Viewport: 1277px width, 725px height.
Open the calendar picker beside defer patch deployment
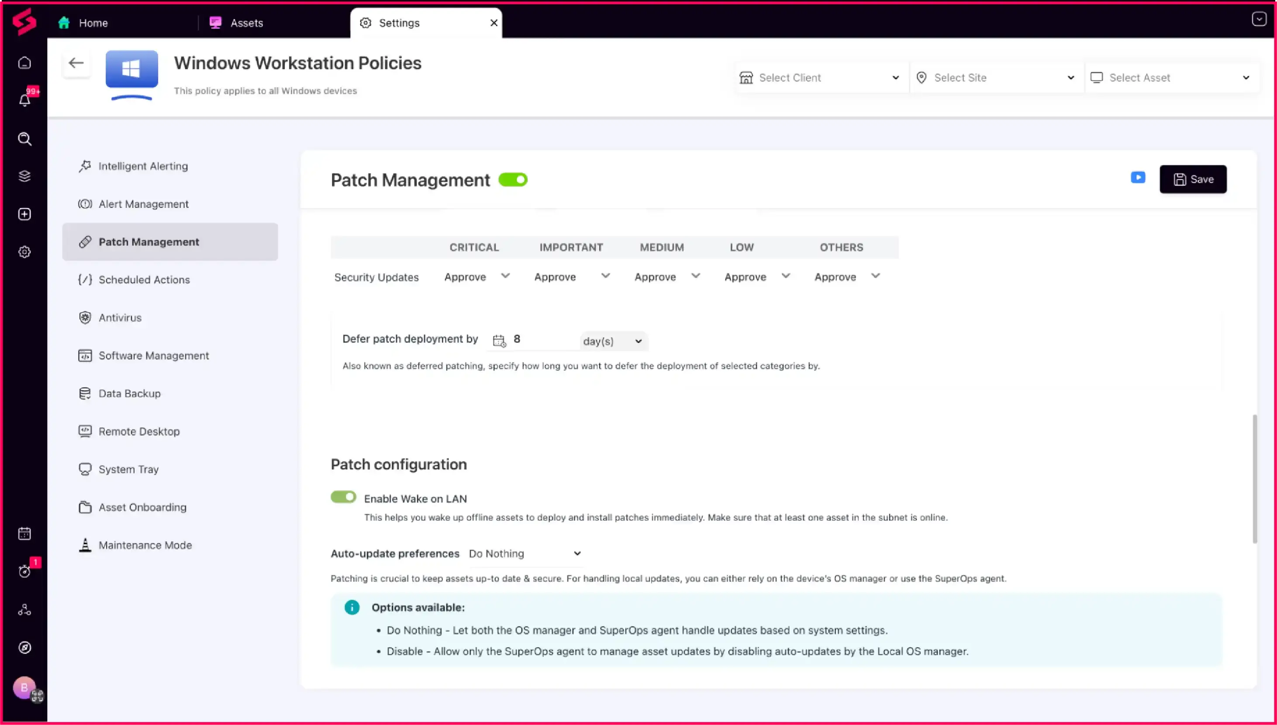[x=498, y=340]
